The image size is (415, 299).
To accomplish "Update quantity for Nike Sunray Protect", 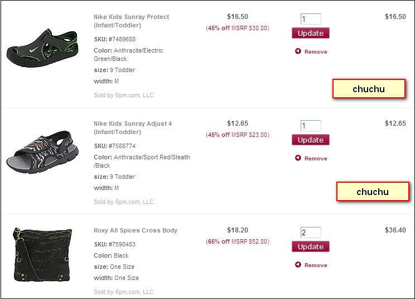I will [x=310, y=33].
